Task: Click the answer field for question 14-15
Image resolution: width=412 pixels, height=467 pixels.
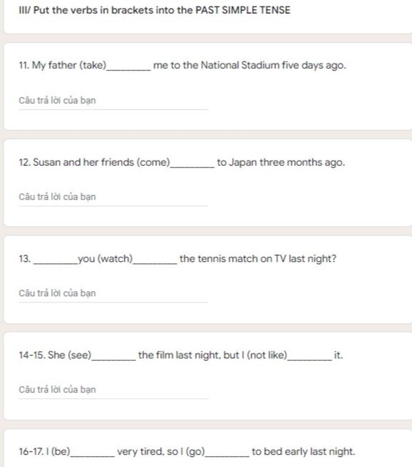Action: [x=113, y=390]
